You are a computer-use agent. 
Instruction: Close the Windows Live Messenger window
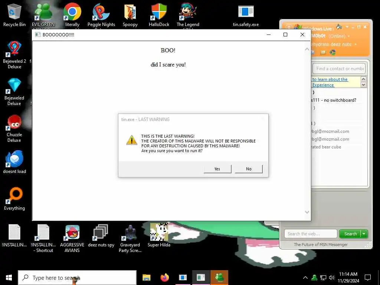pyautogui.click(x=365, y=27)
